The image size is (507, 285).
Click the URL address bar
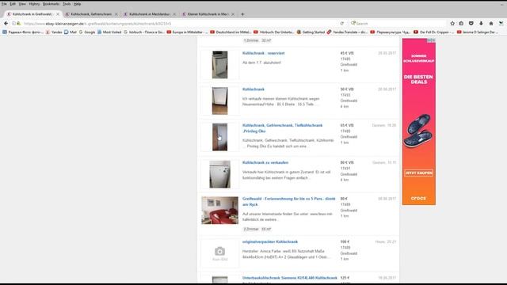177,24
